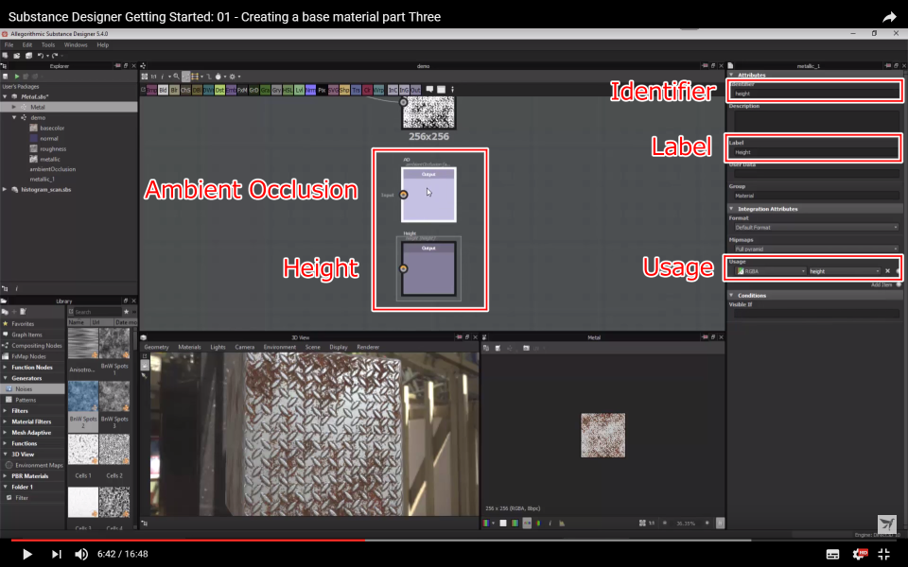This screenshot has width=908, height=567.
Task: Toggle the grid display in graph toolbar
Action: click(x=196, y=77)
